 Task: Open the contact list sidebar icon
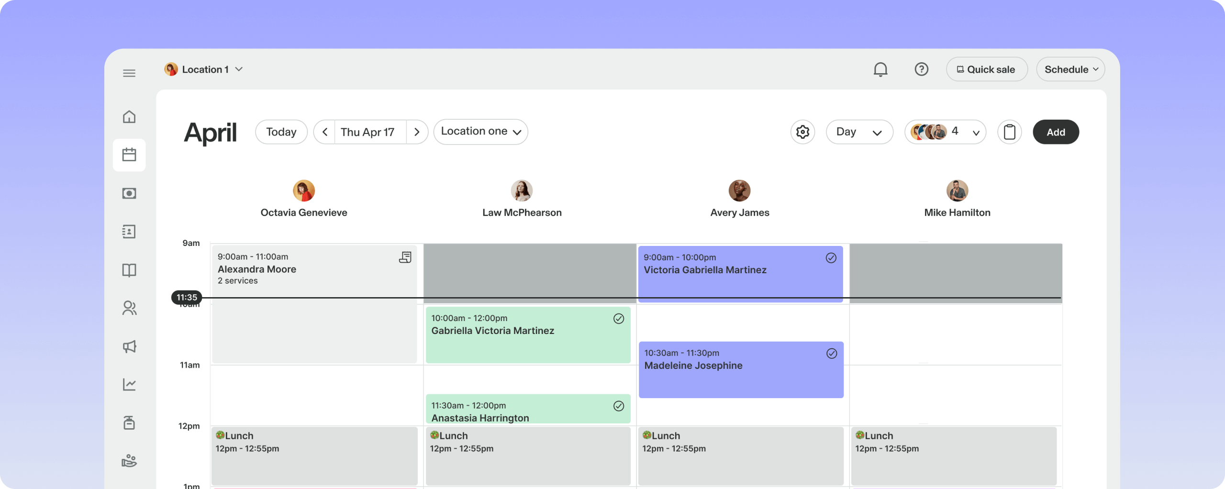(129, 232)
